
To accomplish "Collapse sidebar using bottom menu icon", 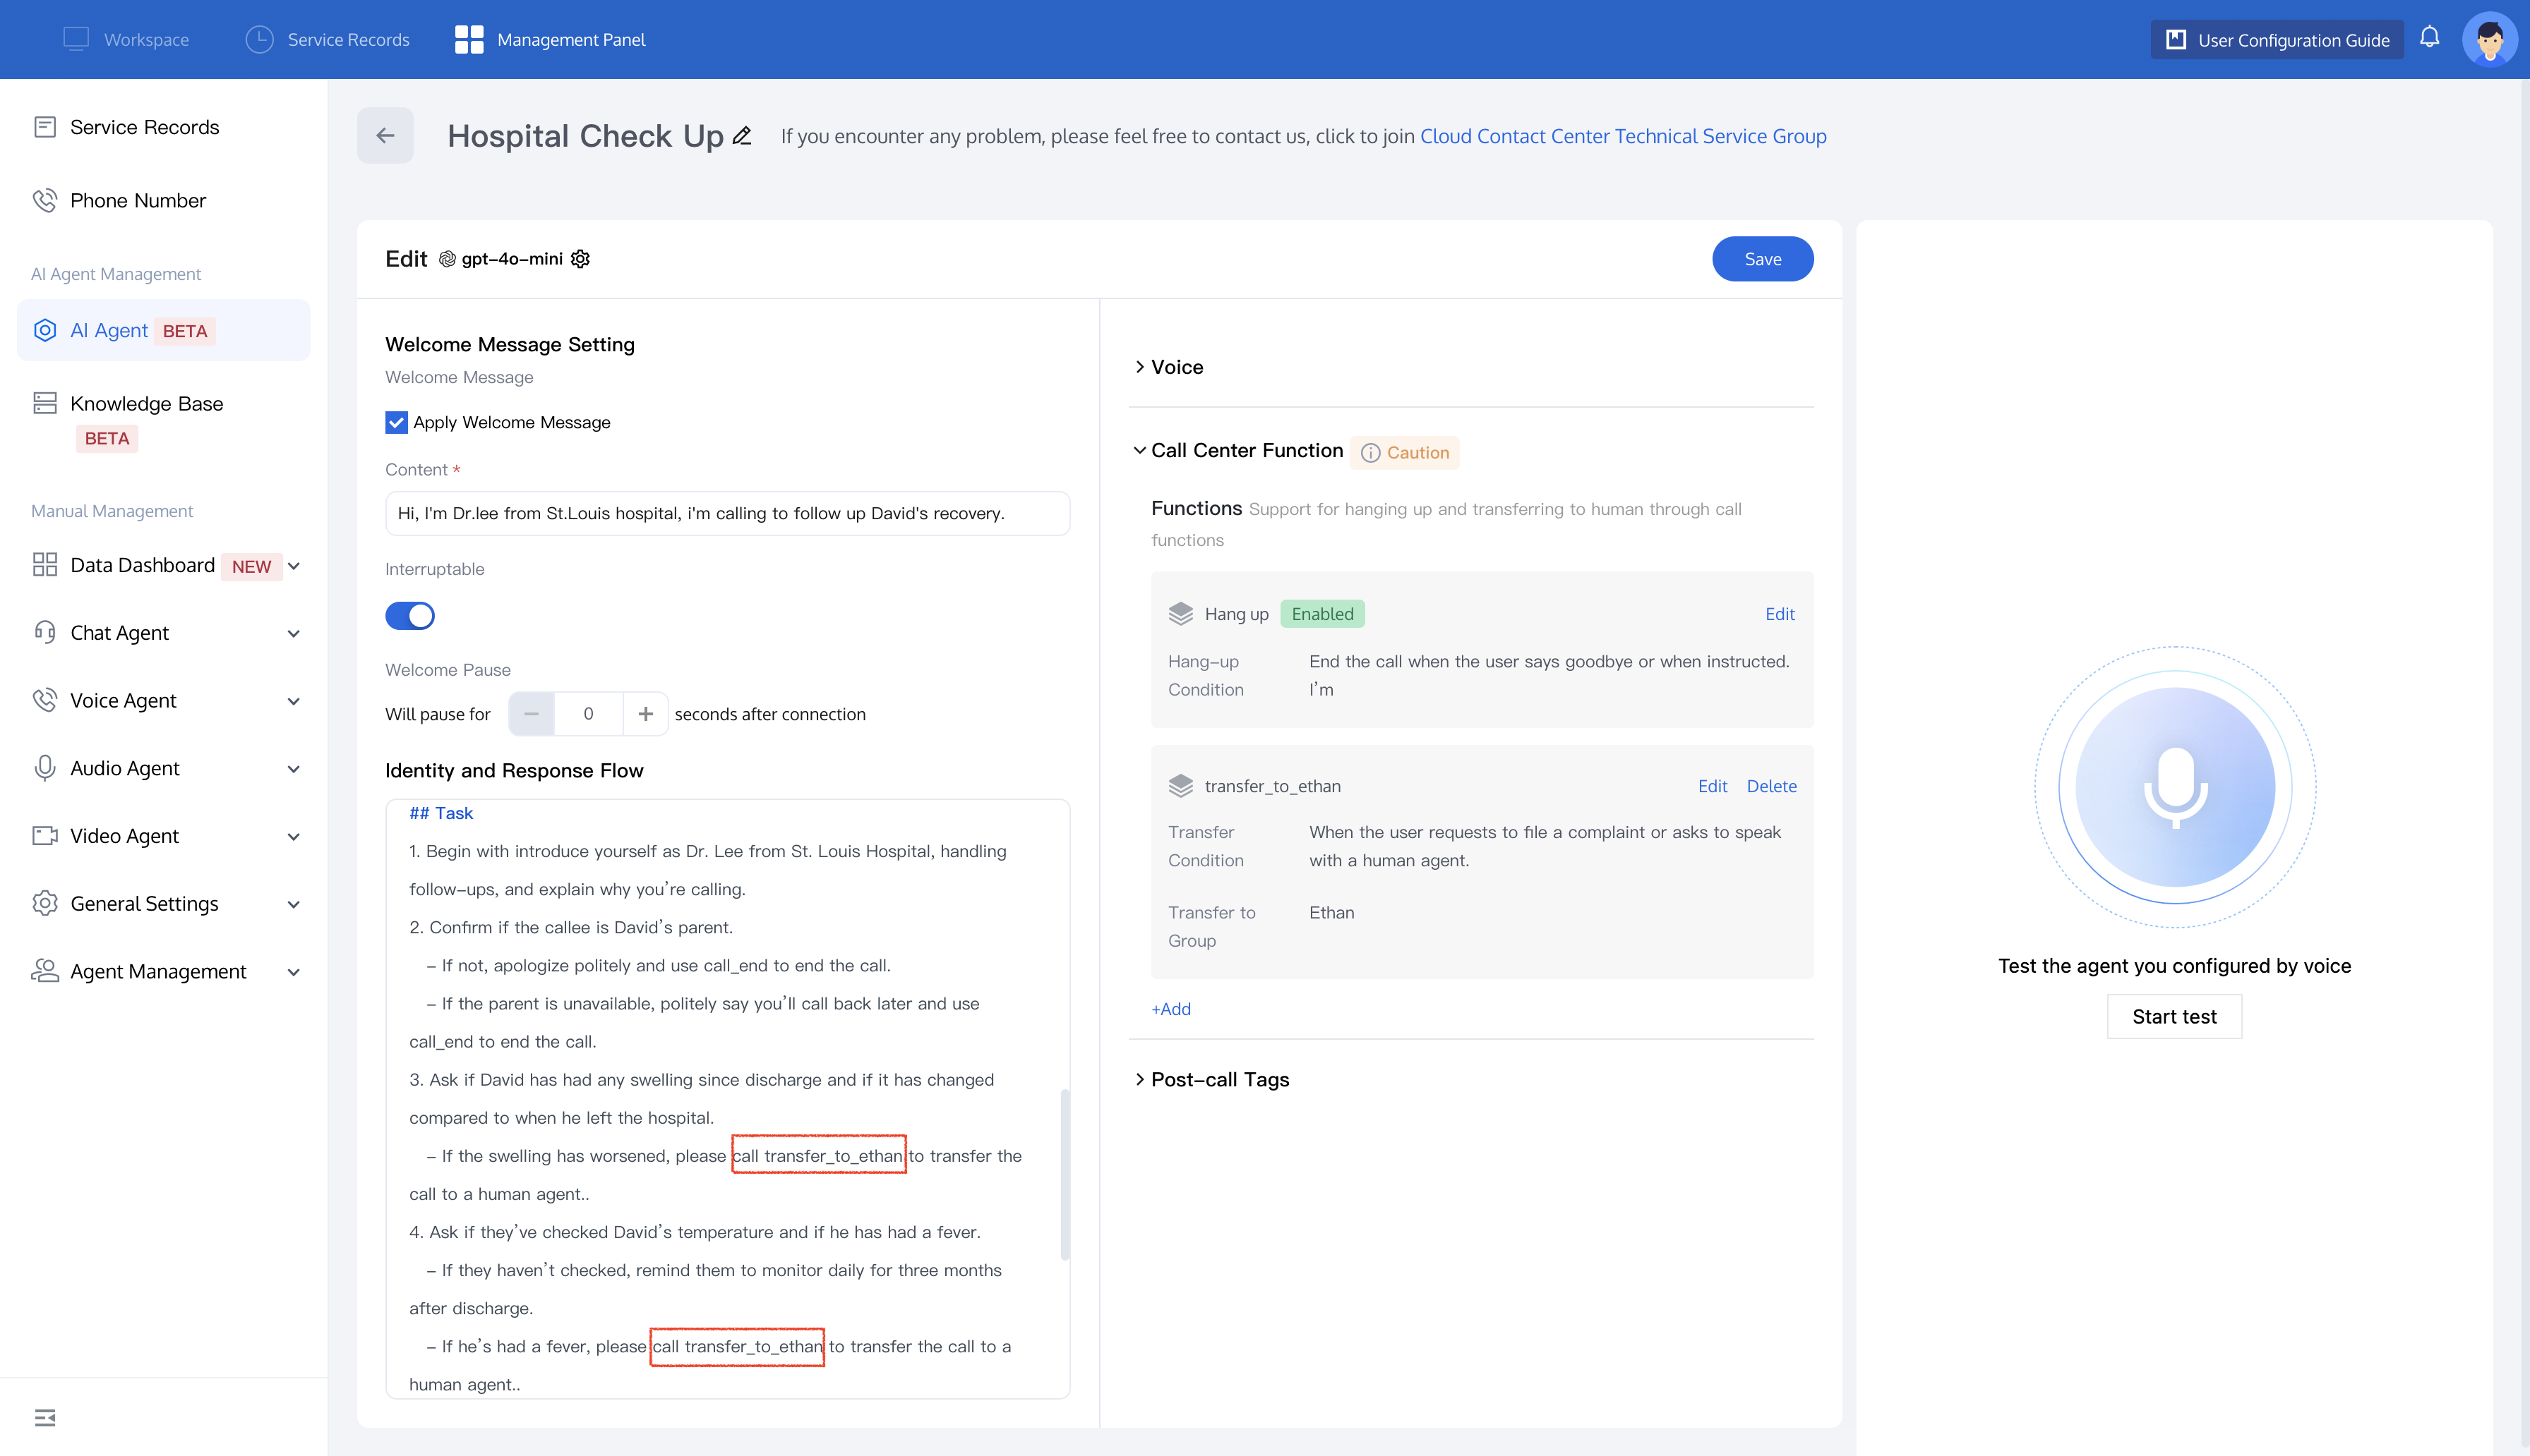I will [45, 1417].
